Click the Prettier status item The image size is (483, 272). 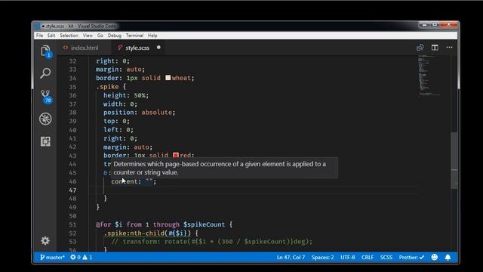[411, 257]
